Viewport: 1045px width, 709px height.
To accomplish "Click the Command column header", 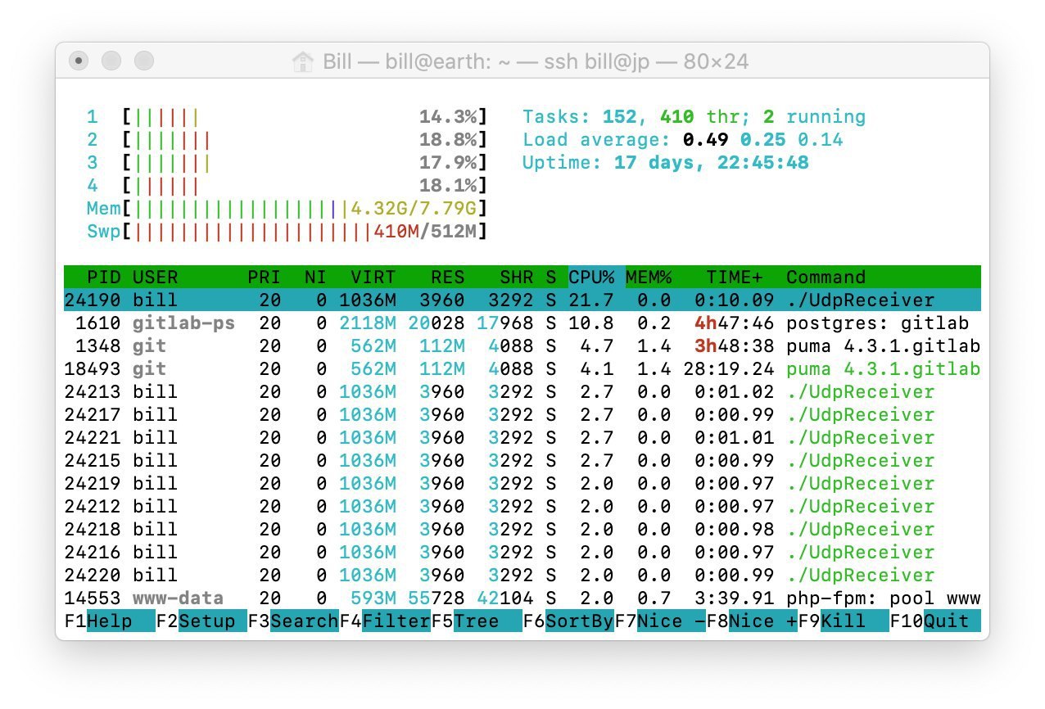I will coord(826,277).
